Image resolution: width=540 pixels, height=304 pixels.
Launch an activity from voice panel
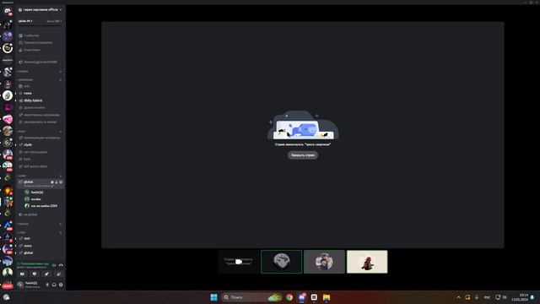46,274
